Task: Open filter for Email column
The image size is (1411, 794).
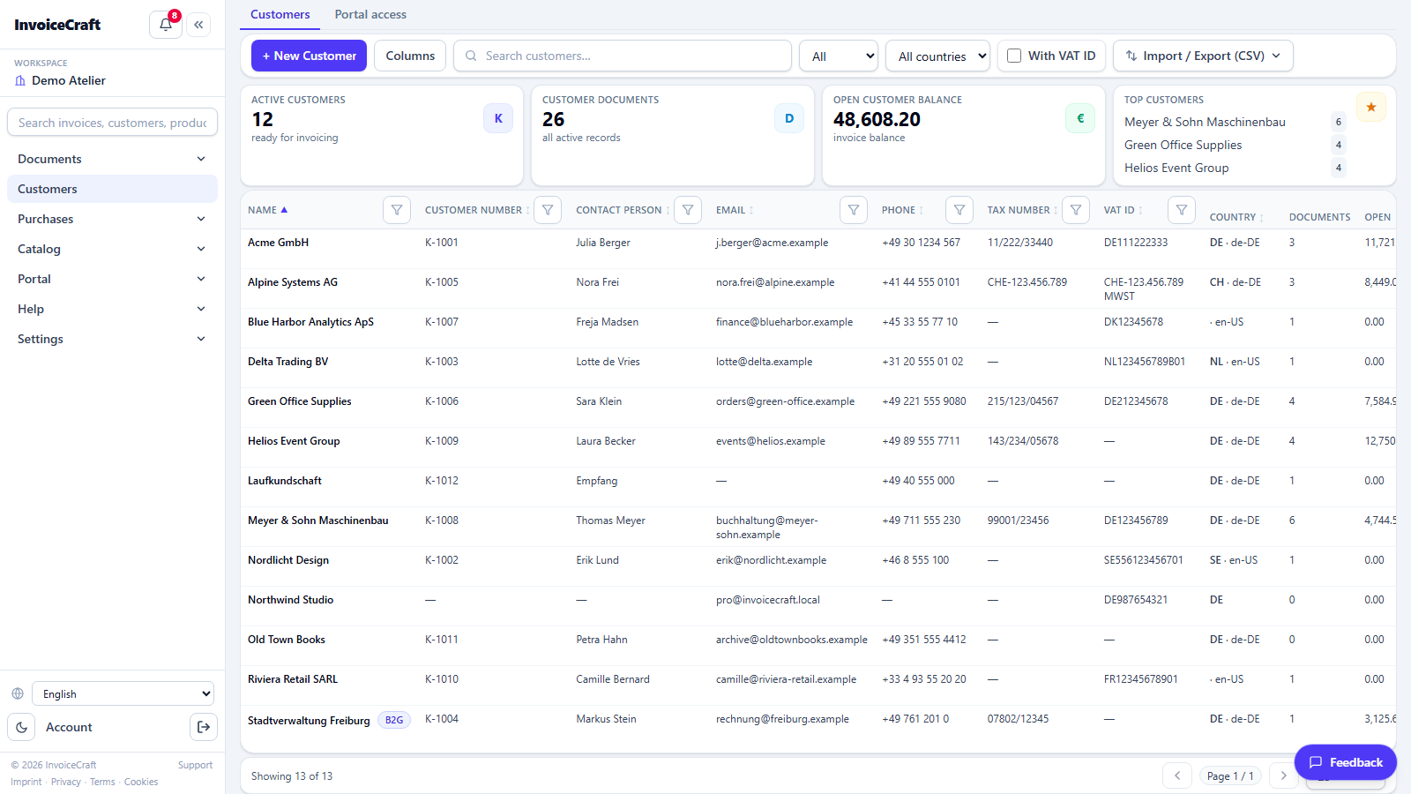Action: [x=854, y=210]
